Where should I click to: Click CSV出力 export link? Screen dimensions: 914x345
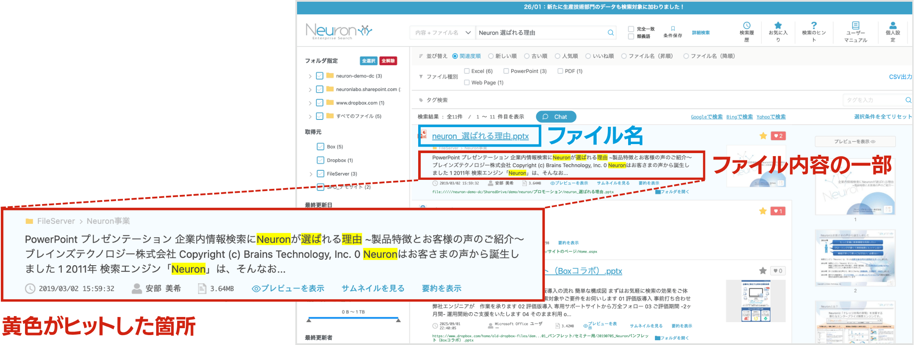(901, 77)
